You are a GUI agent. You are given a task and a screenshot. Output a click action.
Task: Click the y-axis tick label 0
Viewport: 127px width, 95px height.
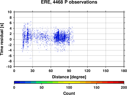[x=11, y=39]
